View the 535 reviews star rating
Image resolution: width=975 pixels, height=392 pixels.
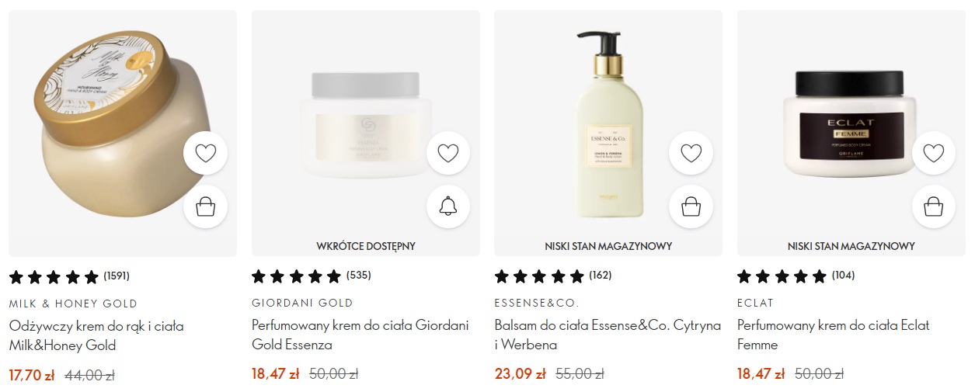[x=311, y=276]
